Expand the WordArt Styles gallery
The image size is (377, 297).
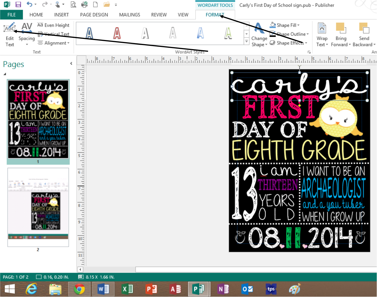click(x=246, y=41)
